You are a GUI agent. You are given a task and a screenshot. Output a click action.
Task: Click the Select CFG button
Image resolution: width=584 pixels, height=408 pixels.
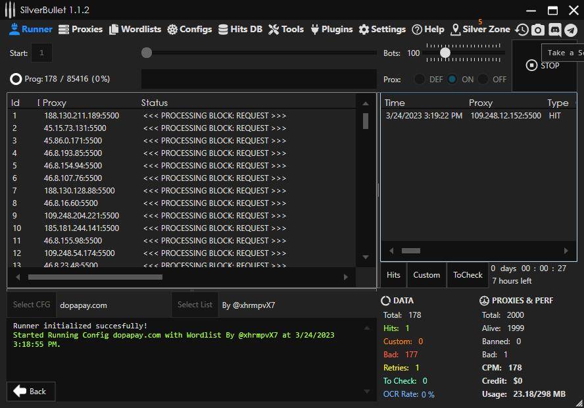pos(32,305)
